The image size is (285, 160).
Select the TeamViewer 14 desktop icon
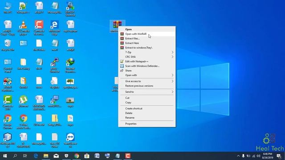pyautogui.click(x=70, y=140)
